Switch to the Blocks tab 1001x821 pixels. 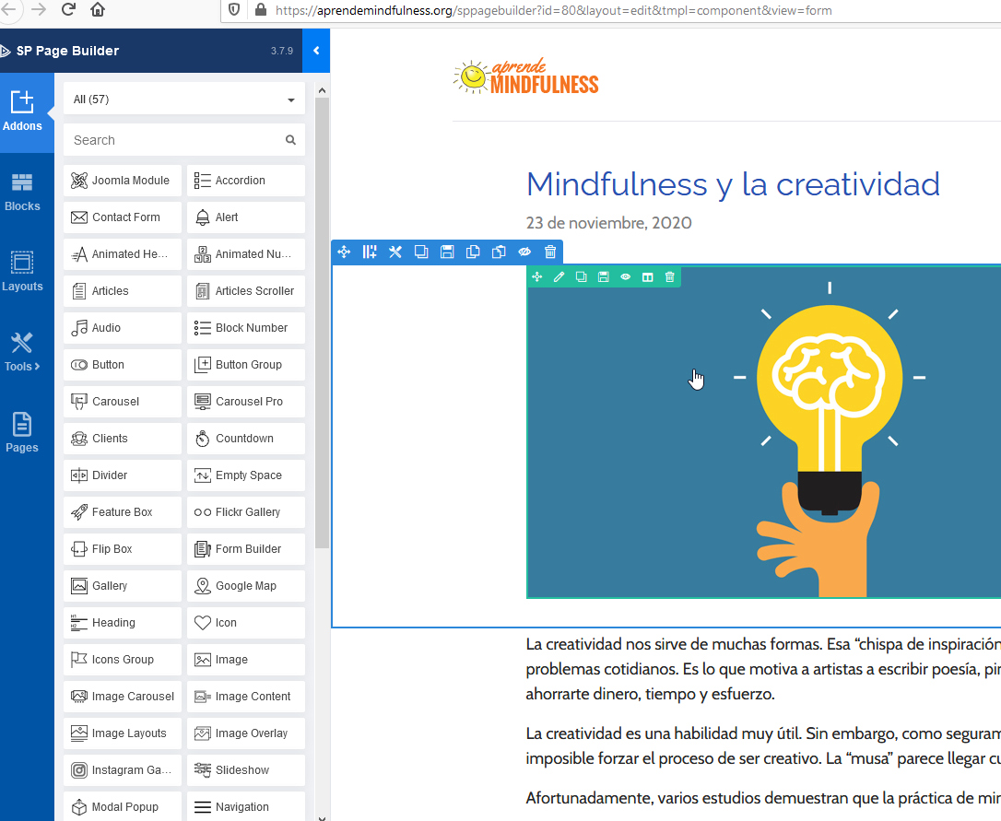click(22, 192)
